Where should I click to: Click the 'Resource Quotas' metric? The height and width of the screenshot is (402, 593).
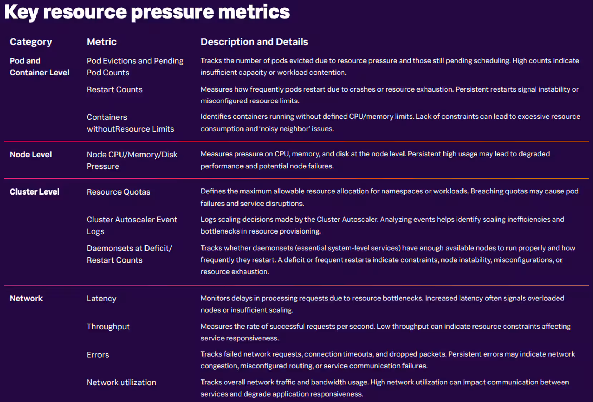click(x=118, y=192)
